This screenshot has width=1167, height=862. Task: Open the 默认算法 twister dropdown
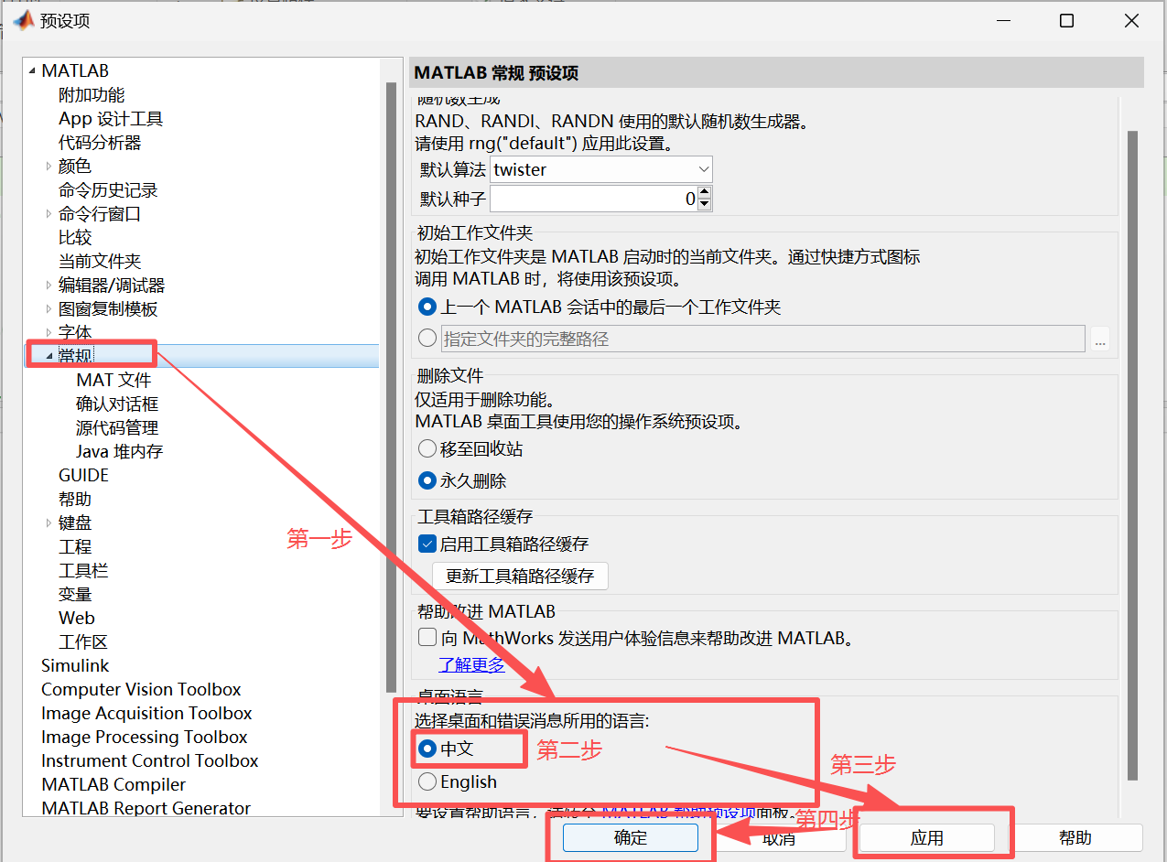[703, 169]
